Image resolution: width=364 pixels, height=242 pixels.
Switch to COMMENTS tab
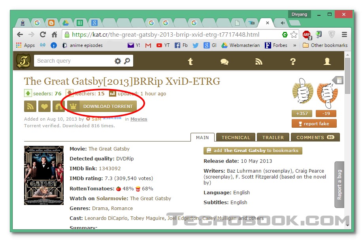(x=315, y=137)
